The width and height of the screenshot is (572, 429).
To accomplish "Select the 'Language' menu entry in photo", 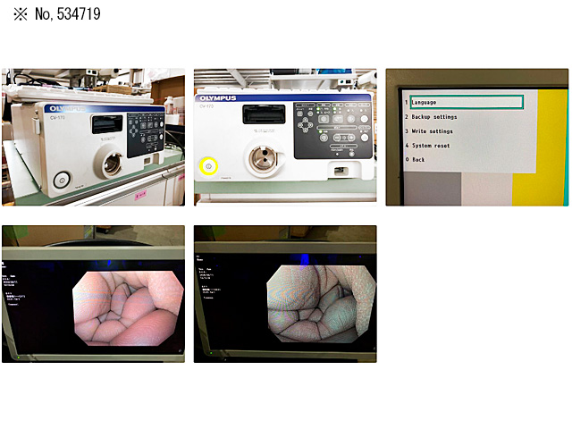I will [467, 103].
